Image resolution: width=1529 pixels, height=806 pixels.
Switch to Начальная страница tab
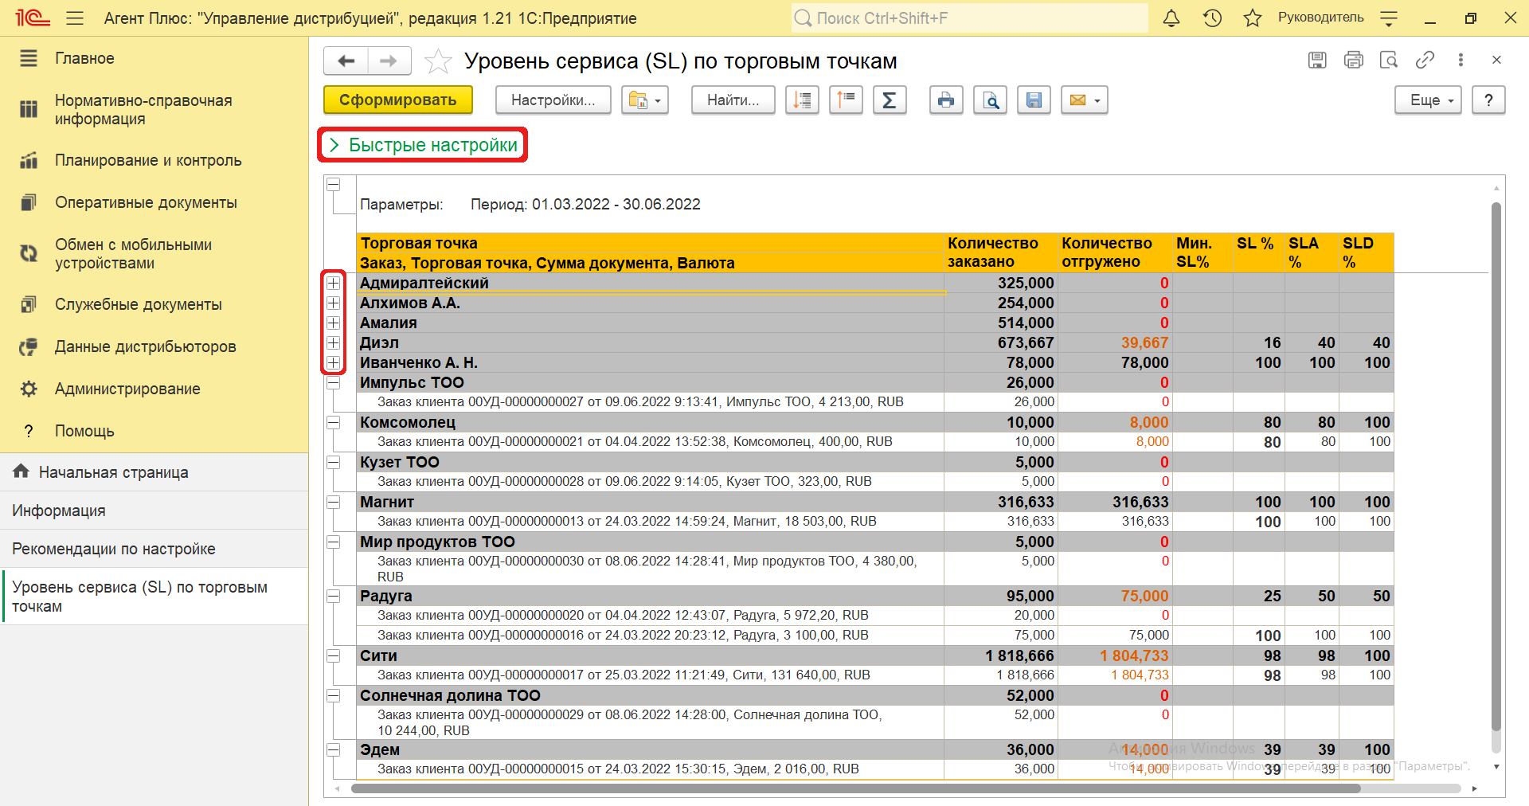pos(154,472)
